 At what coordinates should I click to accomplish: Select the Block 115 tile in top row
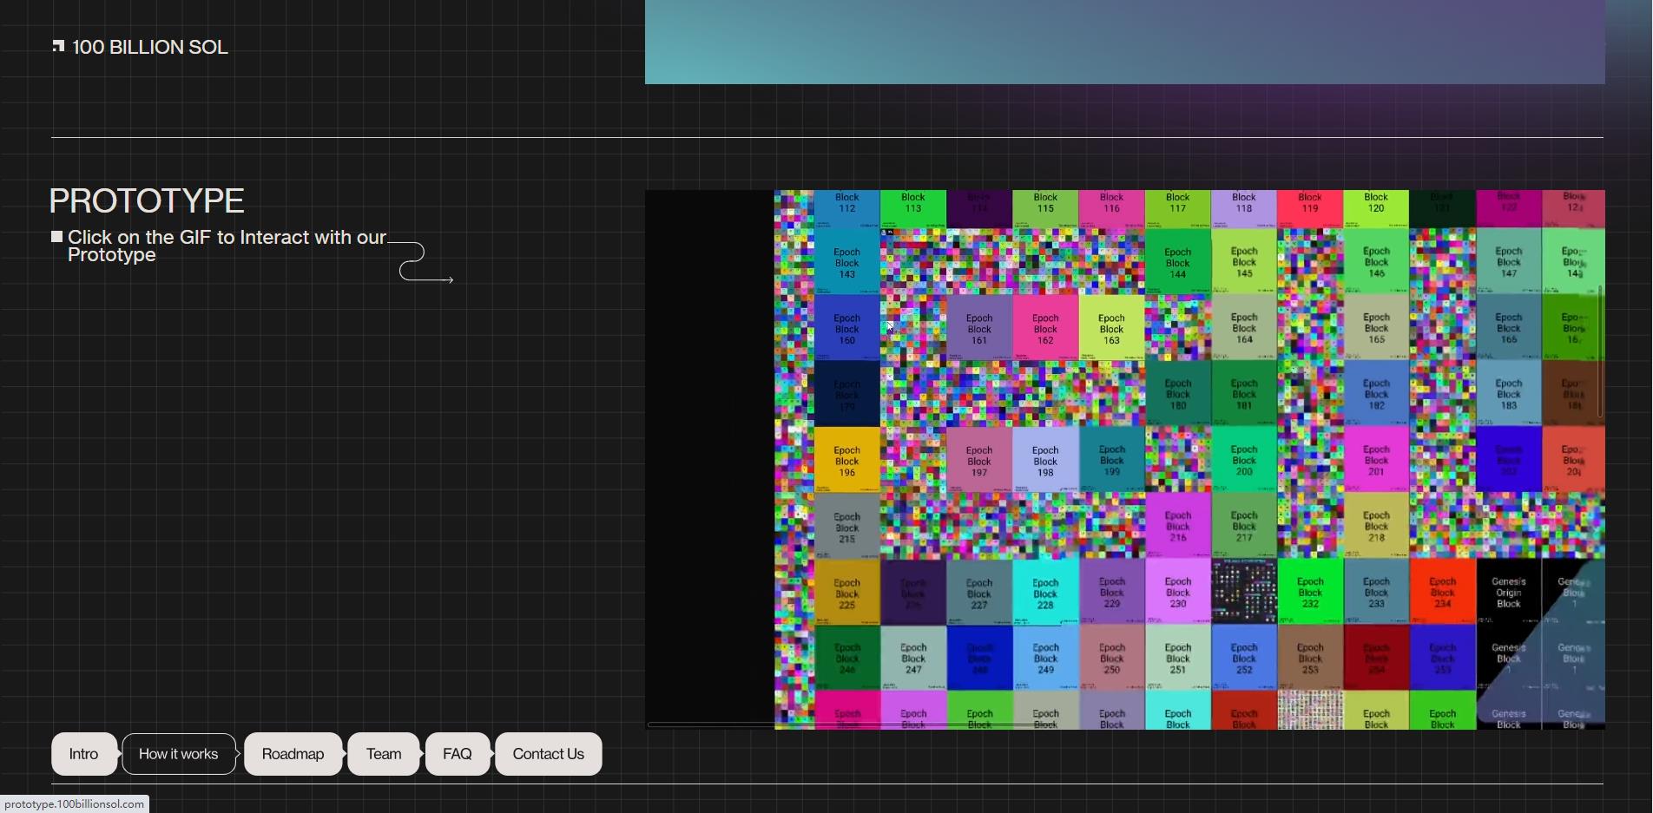tap(1045, 209)
